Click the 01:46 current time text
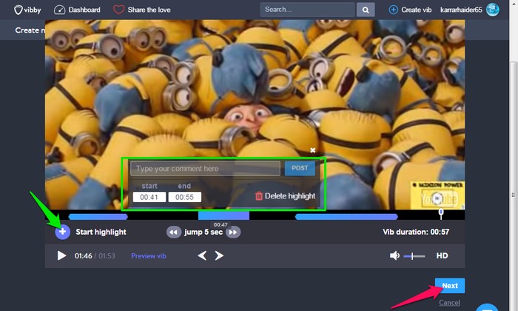Viewport: 518px width, 311px height. [83, 255]
